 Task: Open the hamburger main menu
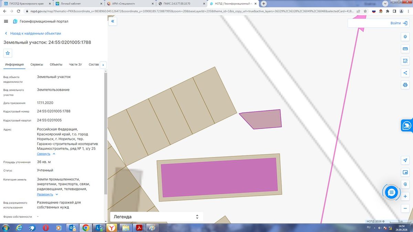[x=6, y=21]
